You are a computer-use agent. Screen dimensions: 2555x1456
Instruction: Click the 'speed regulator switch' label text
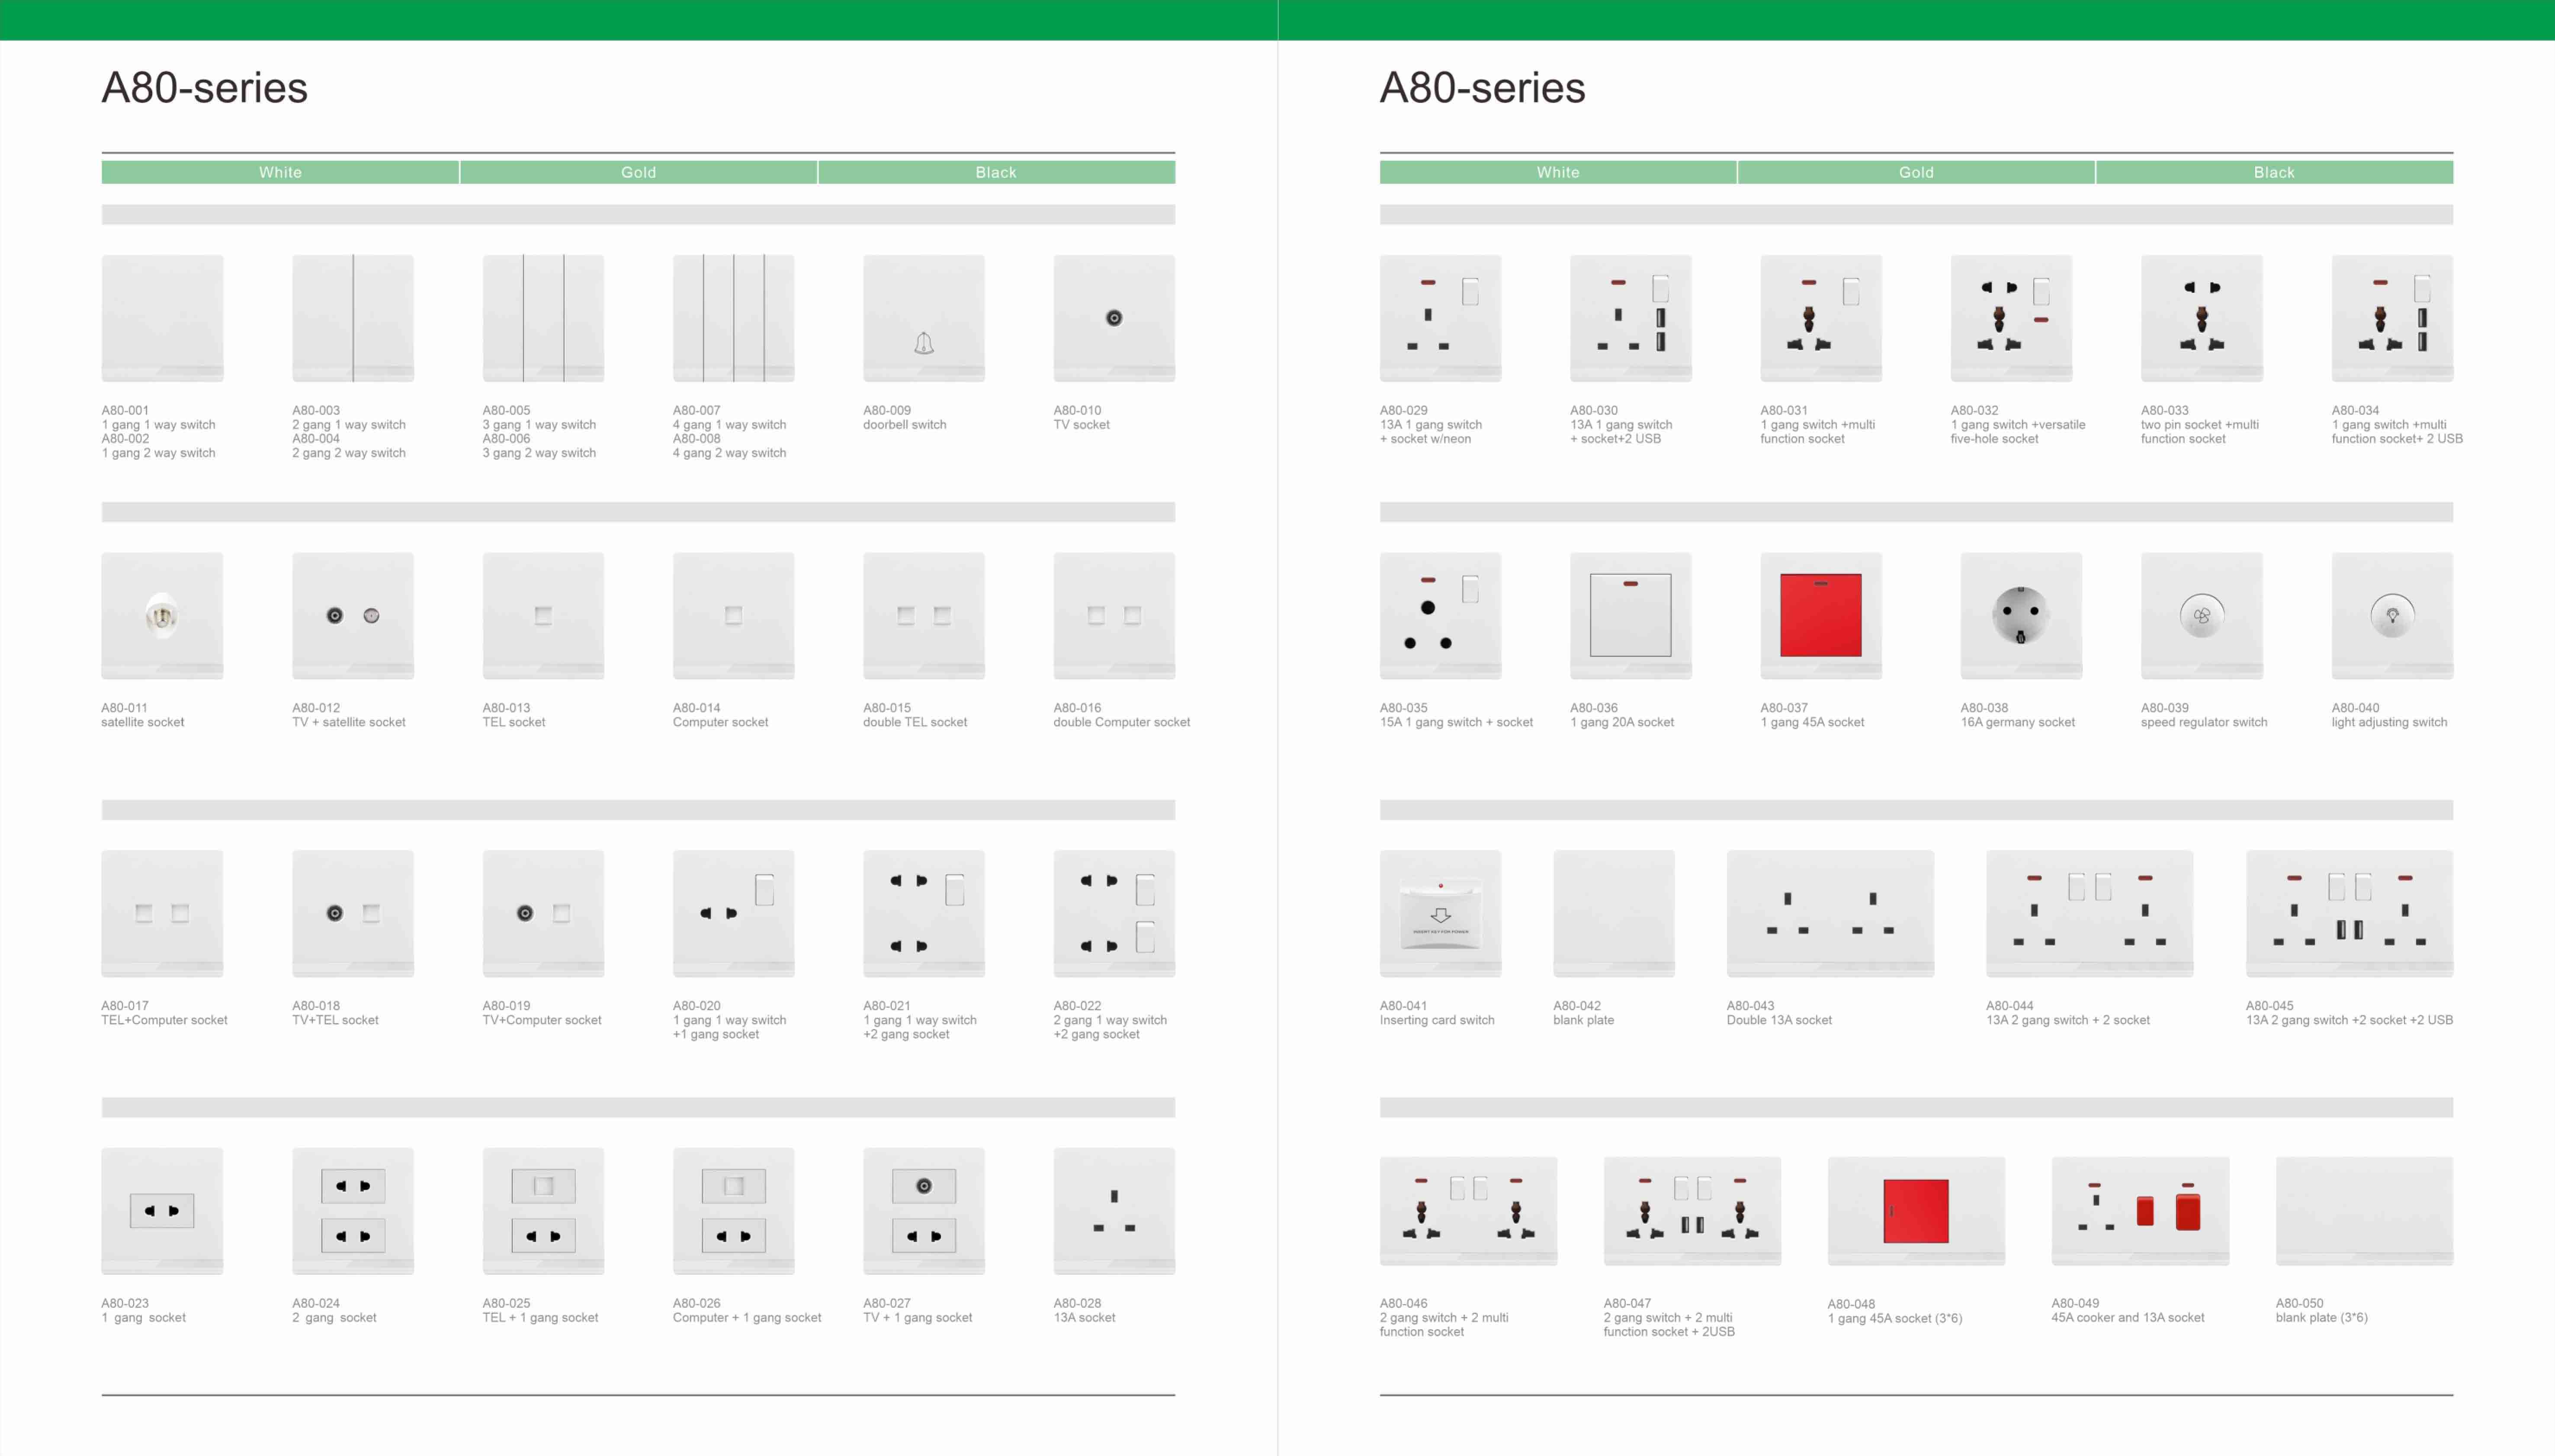point(2204,722)
